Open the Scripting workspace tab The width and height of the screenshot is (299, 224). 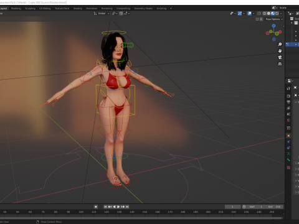click(x=161, y=8)
